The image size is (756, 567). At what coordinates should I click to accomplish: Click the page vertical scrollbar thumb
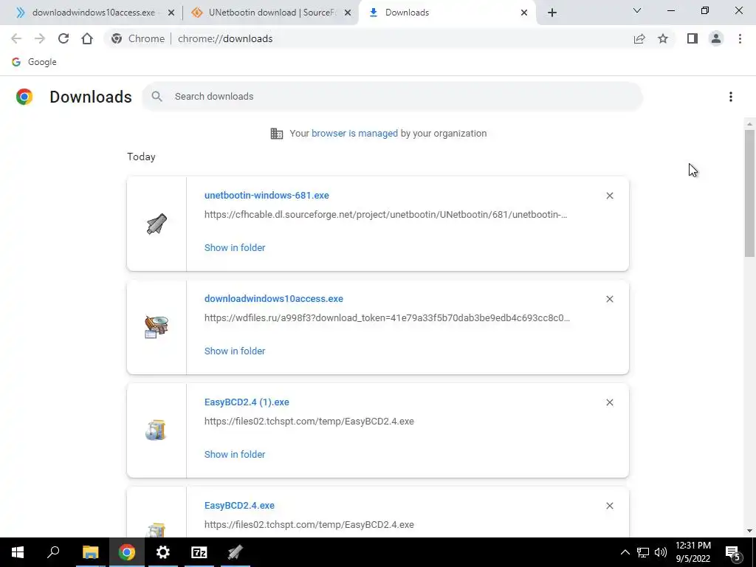(749, 193)
